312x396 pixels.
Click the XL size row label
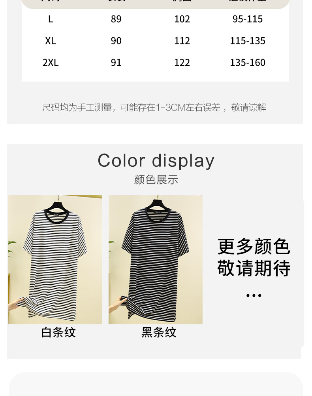point(51,41)
